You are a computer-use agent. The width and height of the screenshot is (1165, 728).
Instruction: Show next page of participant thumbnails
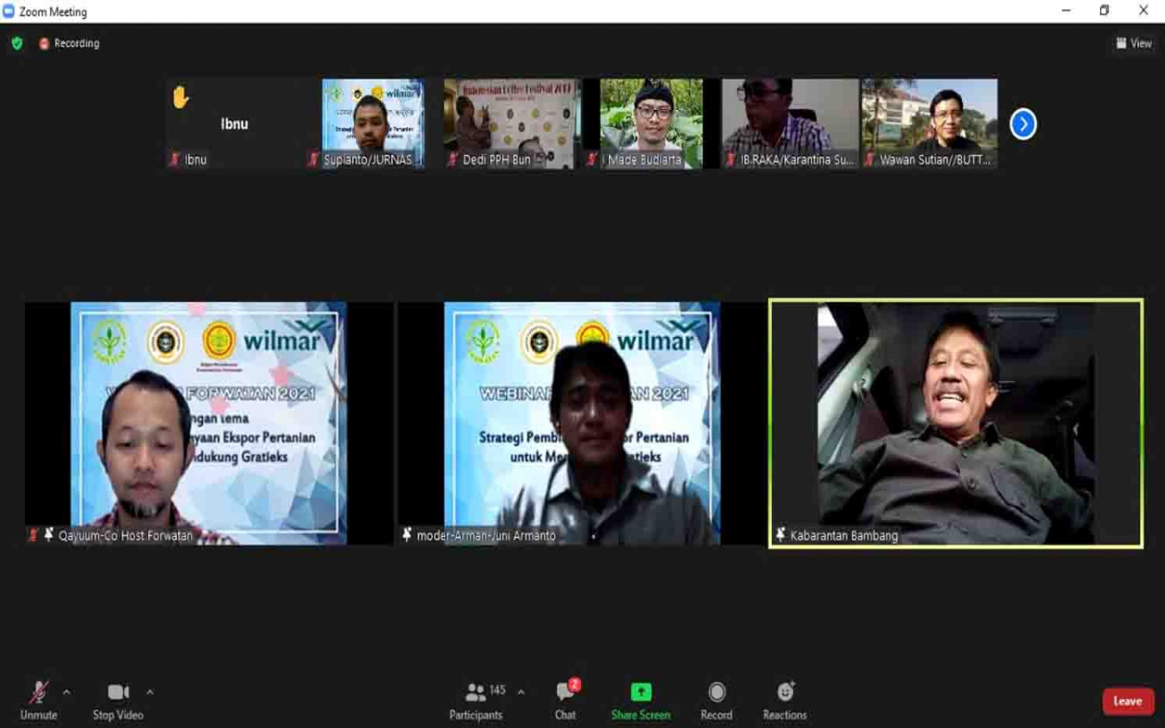click(1023, 125)
